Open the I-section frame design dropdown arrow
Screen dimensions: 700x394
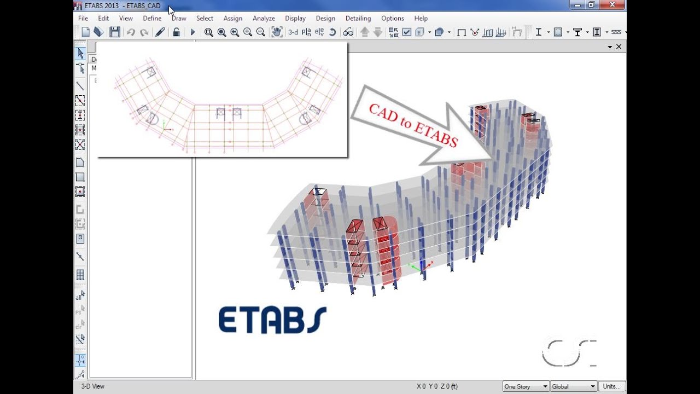tap(549, 32)
